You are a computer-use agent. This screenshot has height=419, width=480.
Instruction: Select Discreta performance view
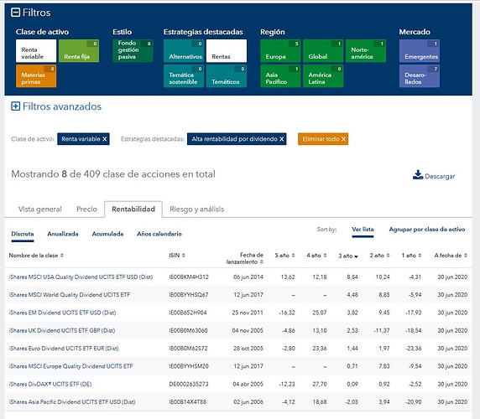(23, 234)
